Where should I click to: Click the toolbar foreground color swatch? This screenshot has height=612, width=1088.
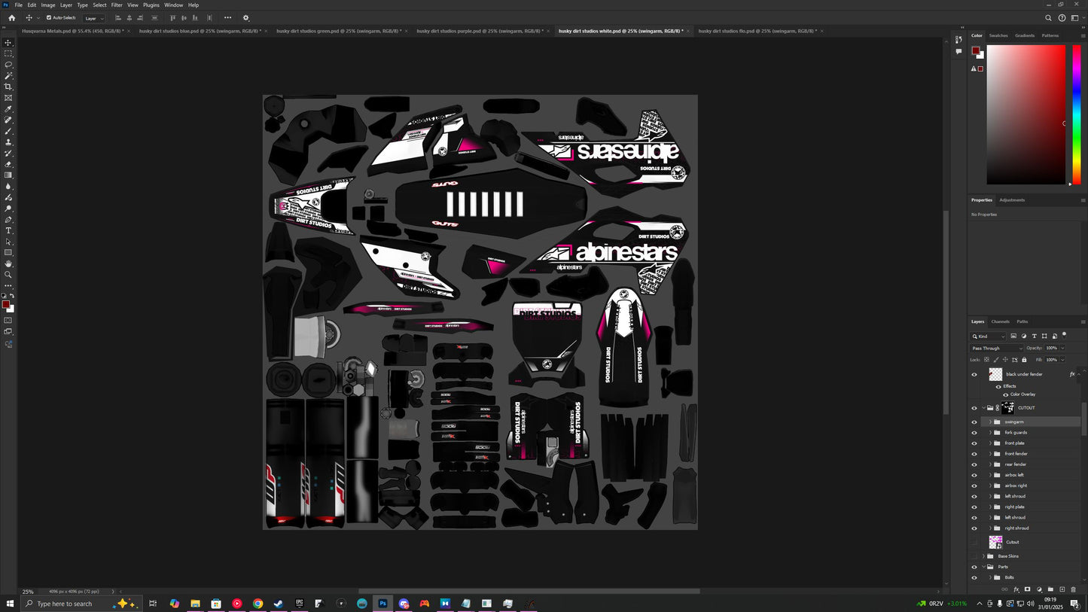[x=5, y=304]
